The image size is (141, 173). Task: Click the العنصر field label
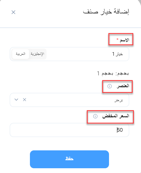(x=123, y=86)
